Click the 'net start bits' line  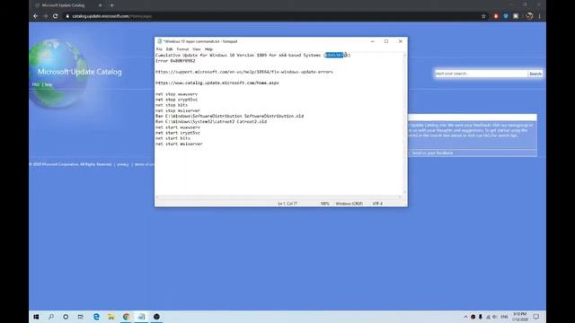[172, 138]
